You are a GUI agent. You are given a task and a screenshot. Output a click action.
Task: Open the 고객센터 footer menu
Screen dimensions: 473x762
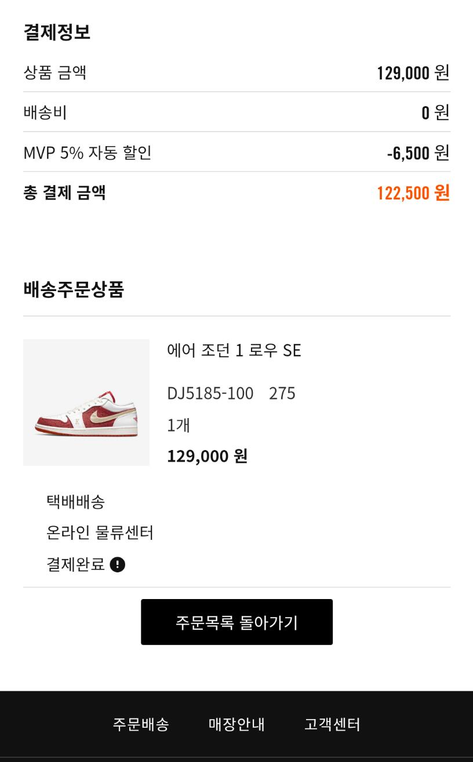pyautogui.click(x=332, y=724)
